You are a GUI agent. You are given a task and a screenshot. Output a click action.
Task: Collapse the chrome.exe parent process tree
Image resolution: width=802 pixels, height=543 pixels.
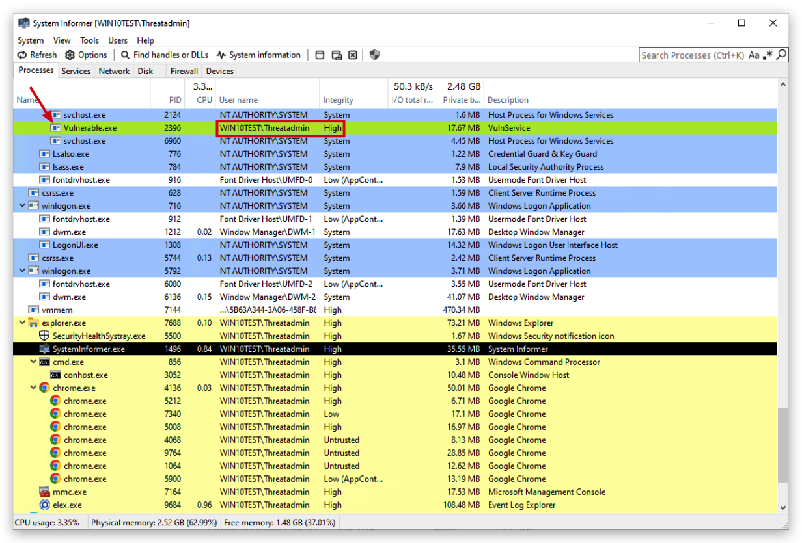(34, 388)
